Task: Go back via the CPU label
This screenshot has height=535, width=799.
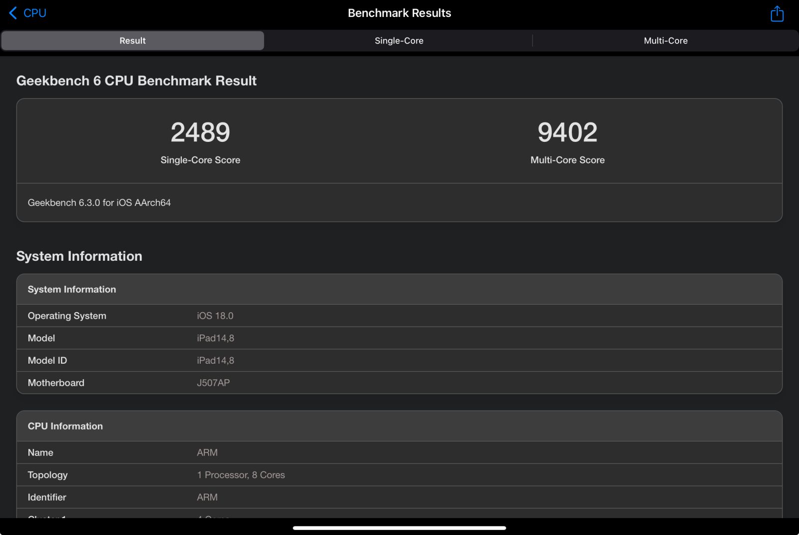Action: coord(35,13)
